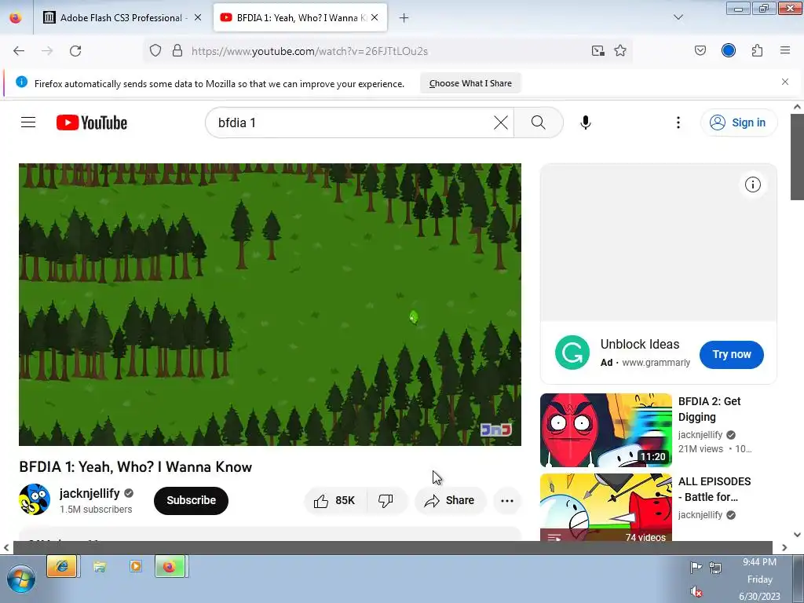Open jacknjellify channel avatar

click(35, 499)
